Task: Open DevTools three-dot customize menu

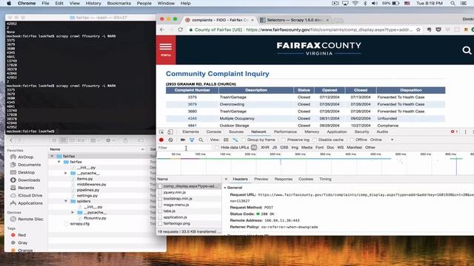Action: [465, 132]
